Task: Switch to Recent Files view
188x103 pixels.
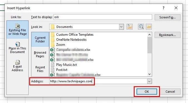Action: pyautogui.click(x=40, y=69)
